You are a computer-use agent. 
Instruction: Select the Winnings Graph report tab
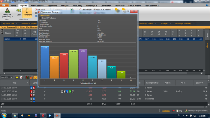[146, 24]
